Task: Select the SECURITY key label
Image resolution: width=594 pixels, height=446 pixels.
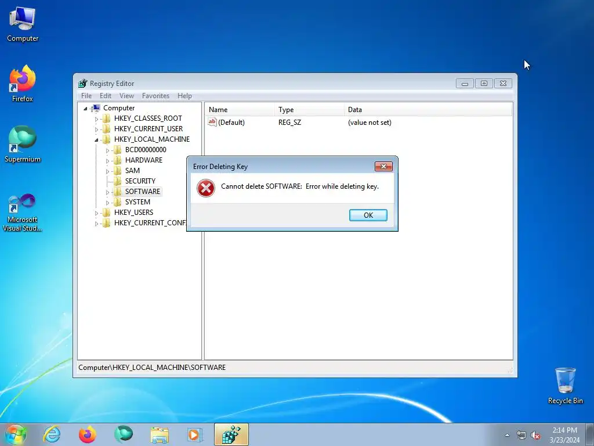Action: [140, 181]
